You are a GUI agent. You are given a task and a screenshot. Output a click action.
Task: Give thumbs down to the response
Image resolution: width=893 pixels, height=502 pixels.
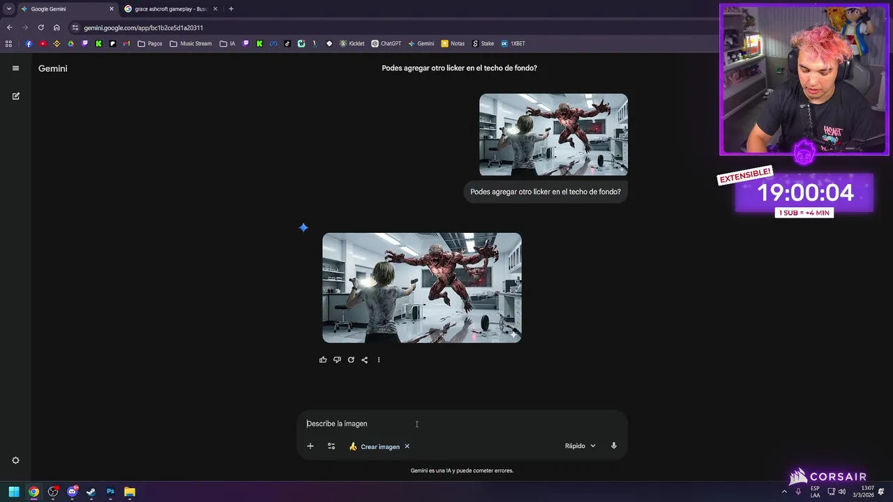click(x=337, y=360)
